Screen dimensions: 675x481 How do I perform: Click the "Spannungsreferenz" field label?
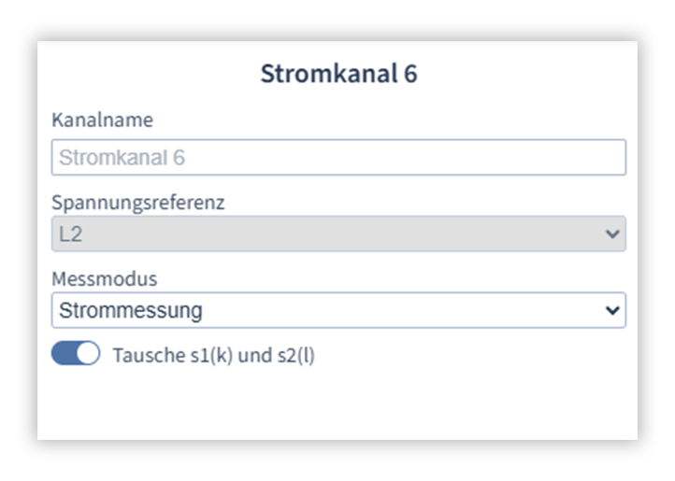coord(138,202)
